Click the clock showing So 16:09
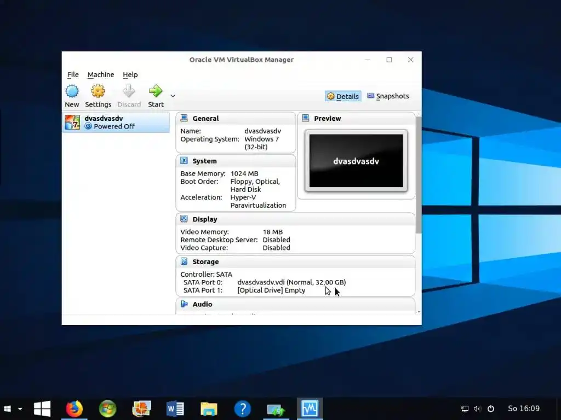The height and width of the screenshot is (420, 561). (524, 409)
